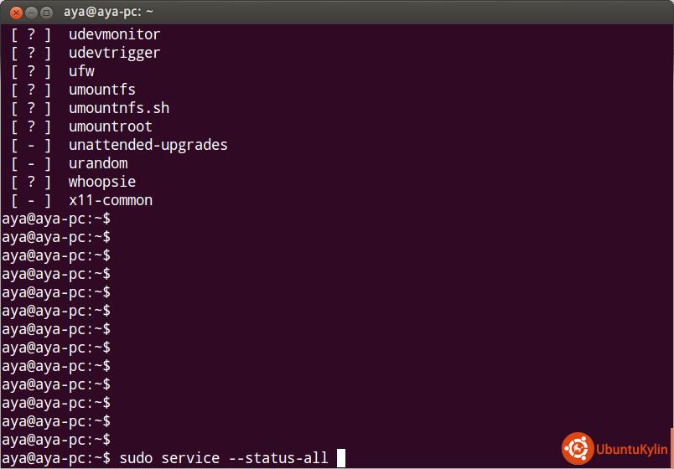Click the white block text cursor
This screenshot has height=469, width=674.
(341, 458)
